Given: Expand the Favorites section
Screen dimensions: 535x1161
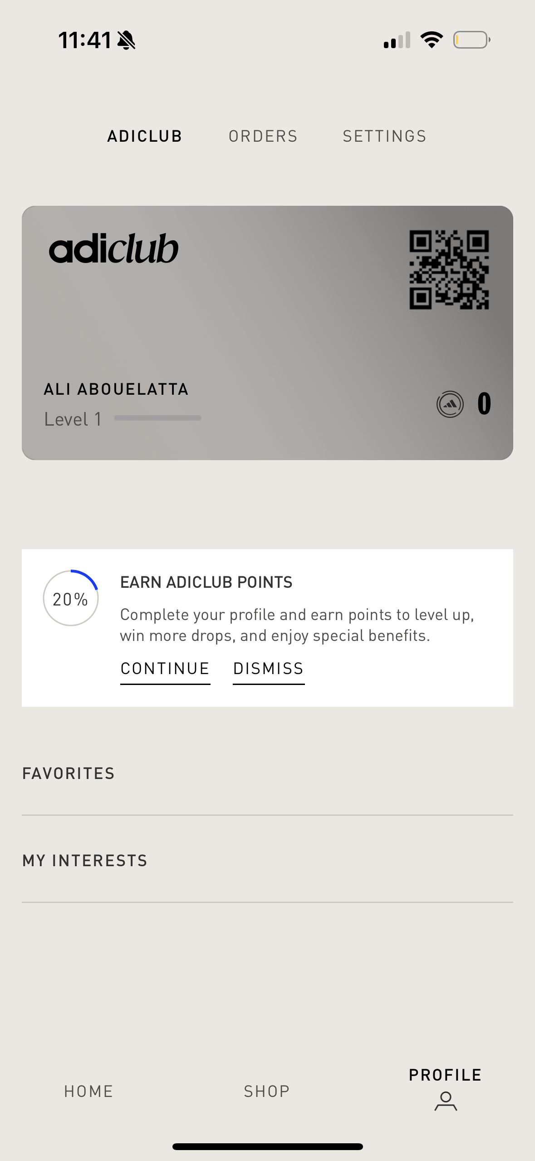Looking at the screenshot, I should 69,774.
